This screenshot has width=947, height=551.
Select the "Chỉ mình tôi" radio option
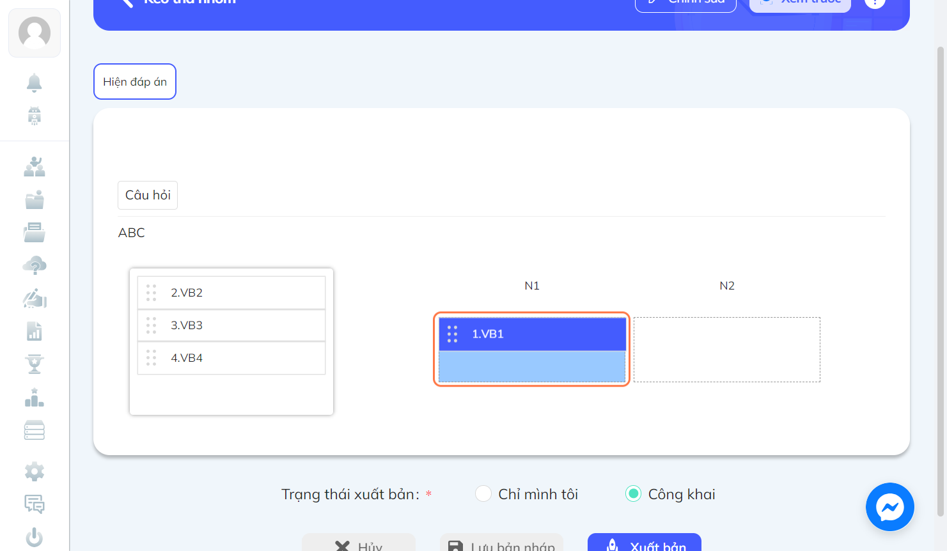point(483,494)
